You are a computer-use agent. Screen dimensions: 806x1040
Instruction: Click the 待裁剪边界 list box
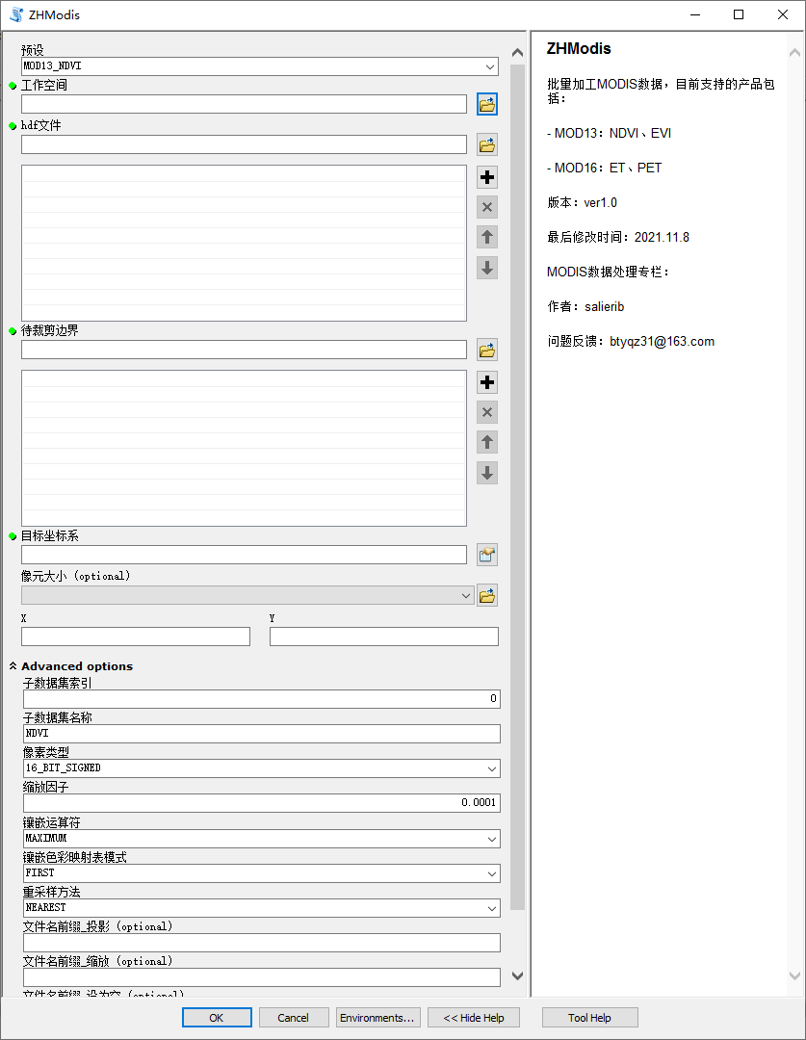pos(245,448)
